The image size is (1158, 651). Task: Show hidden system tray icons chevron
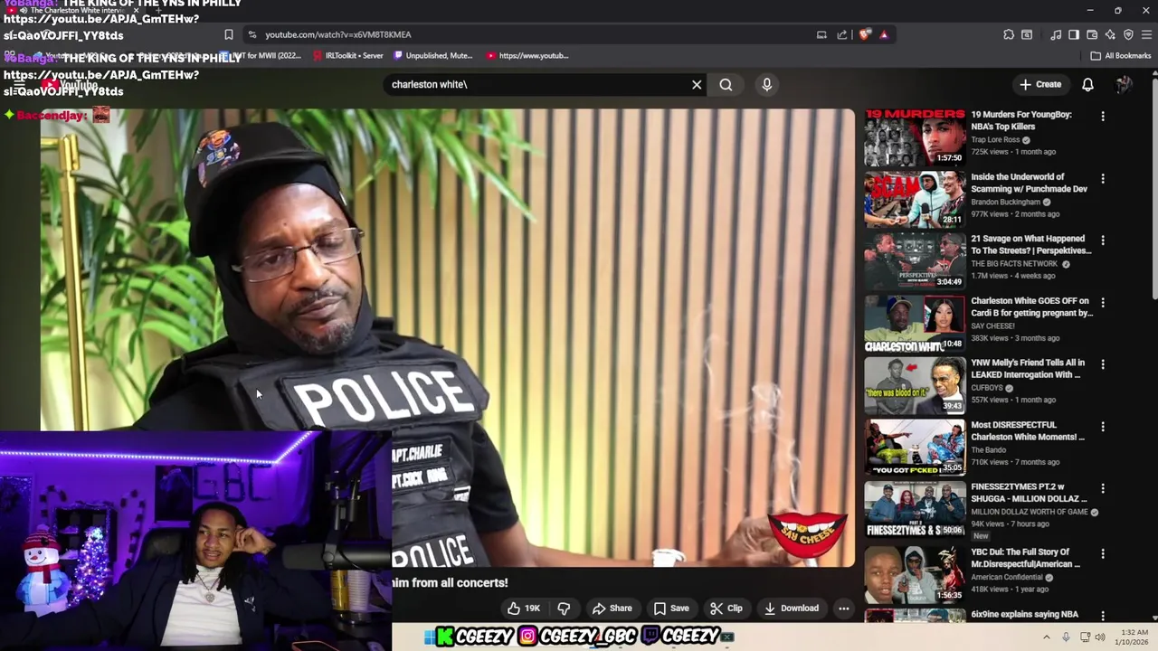[x=1047, y=637]
